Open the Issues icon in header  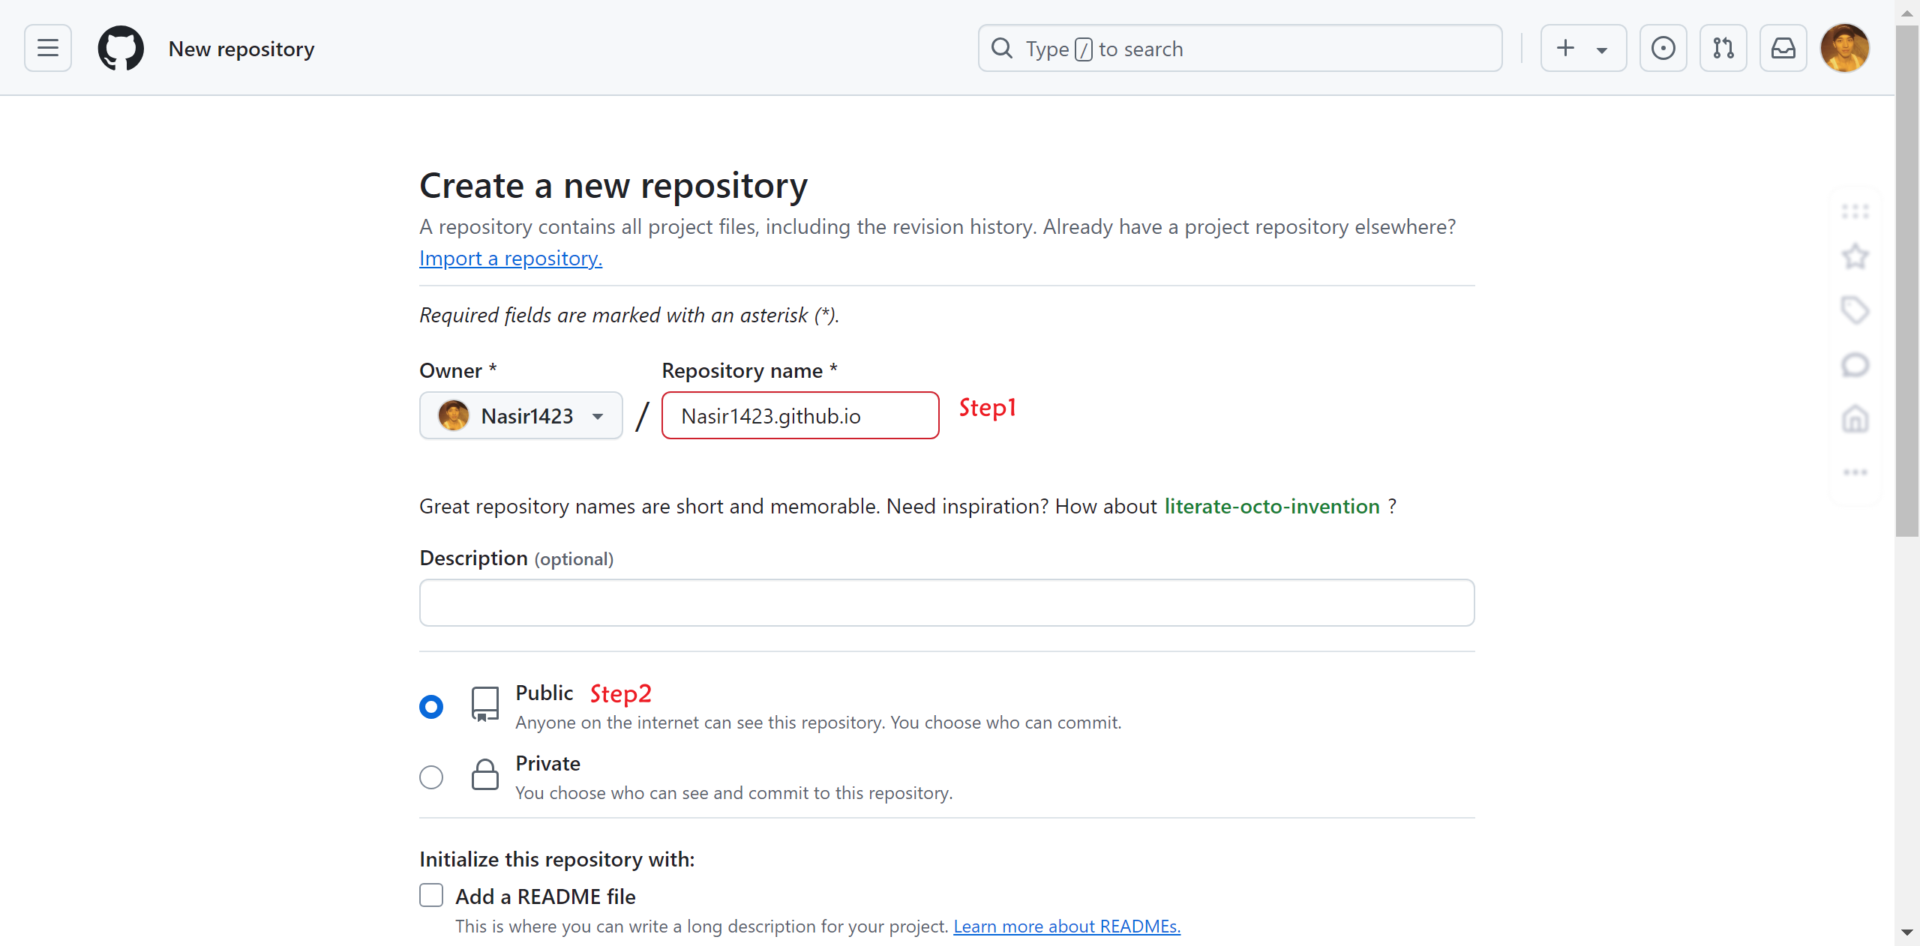tap(1663, 48)
